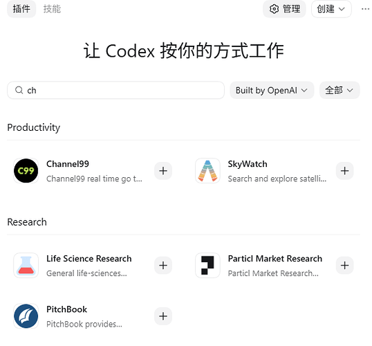Click the Productivity section heading

coord(33,127)
